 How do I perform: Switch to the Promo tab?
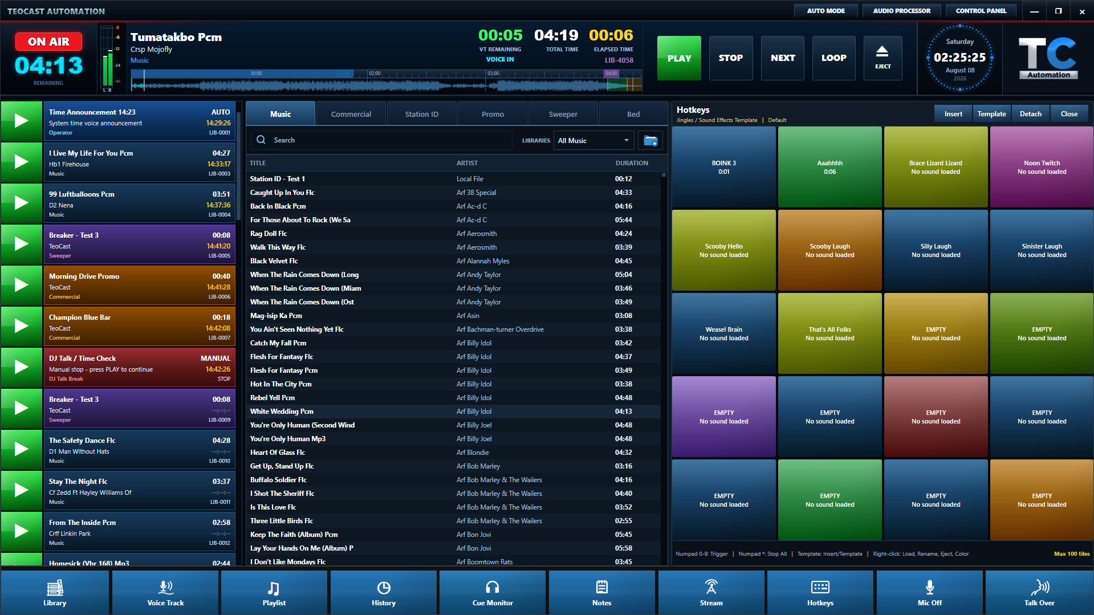tap(493, 114)
